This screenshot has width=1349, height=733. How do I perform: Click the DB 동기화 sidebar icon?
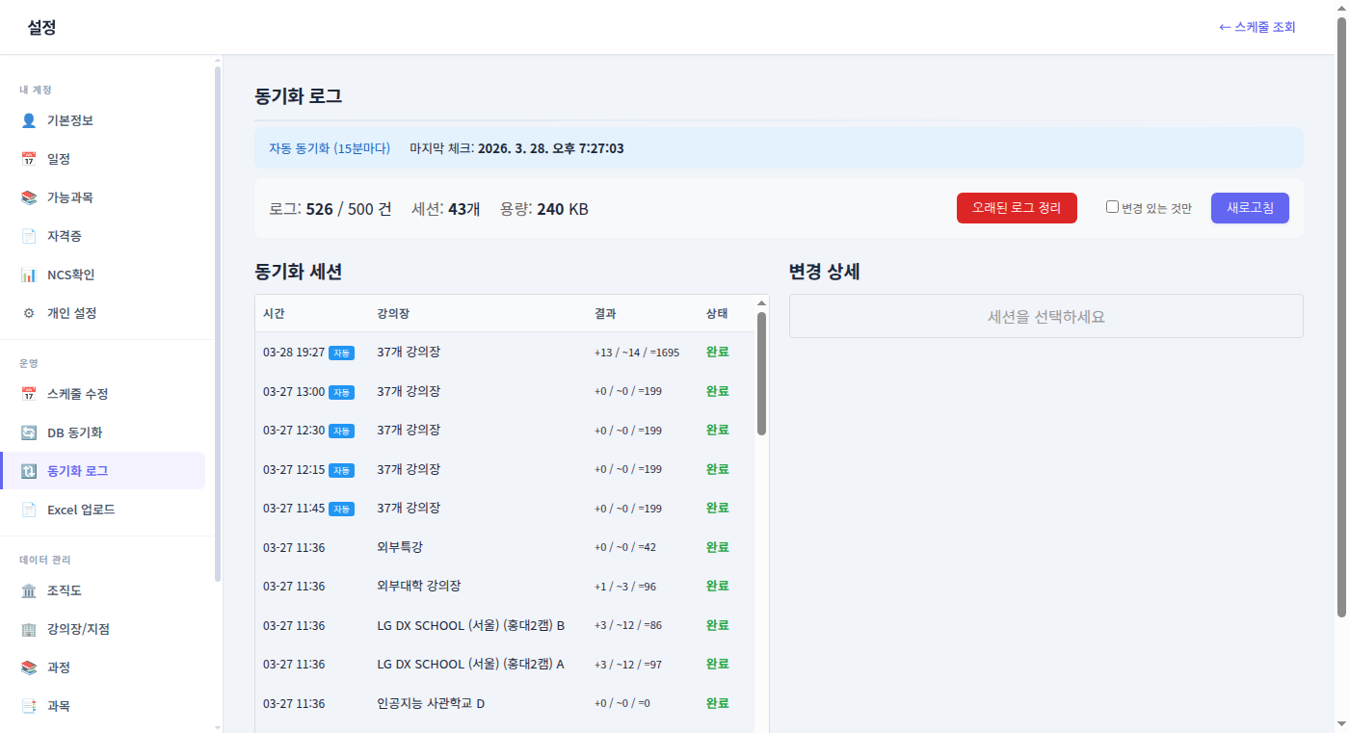coord(29,432)
